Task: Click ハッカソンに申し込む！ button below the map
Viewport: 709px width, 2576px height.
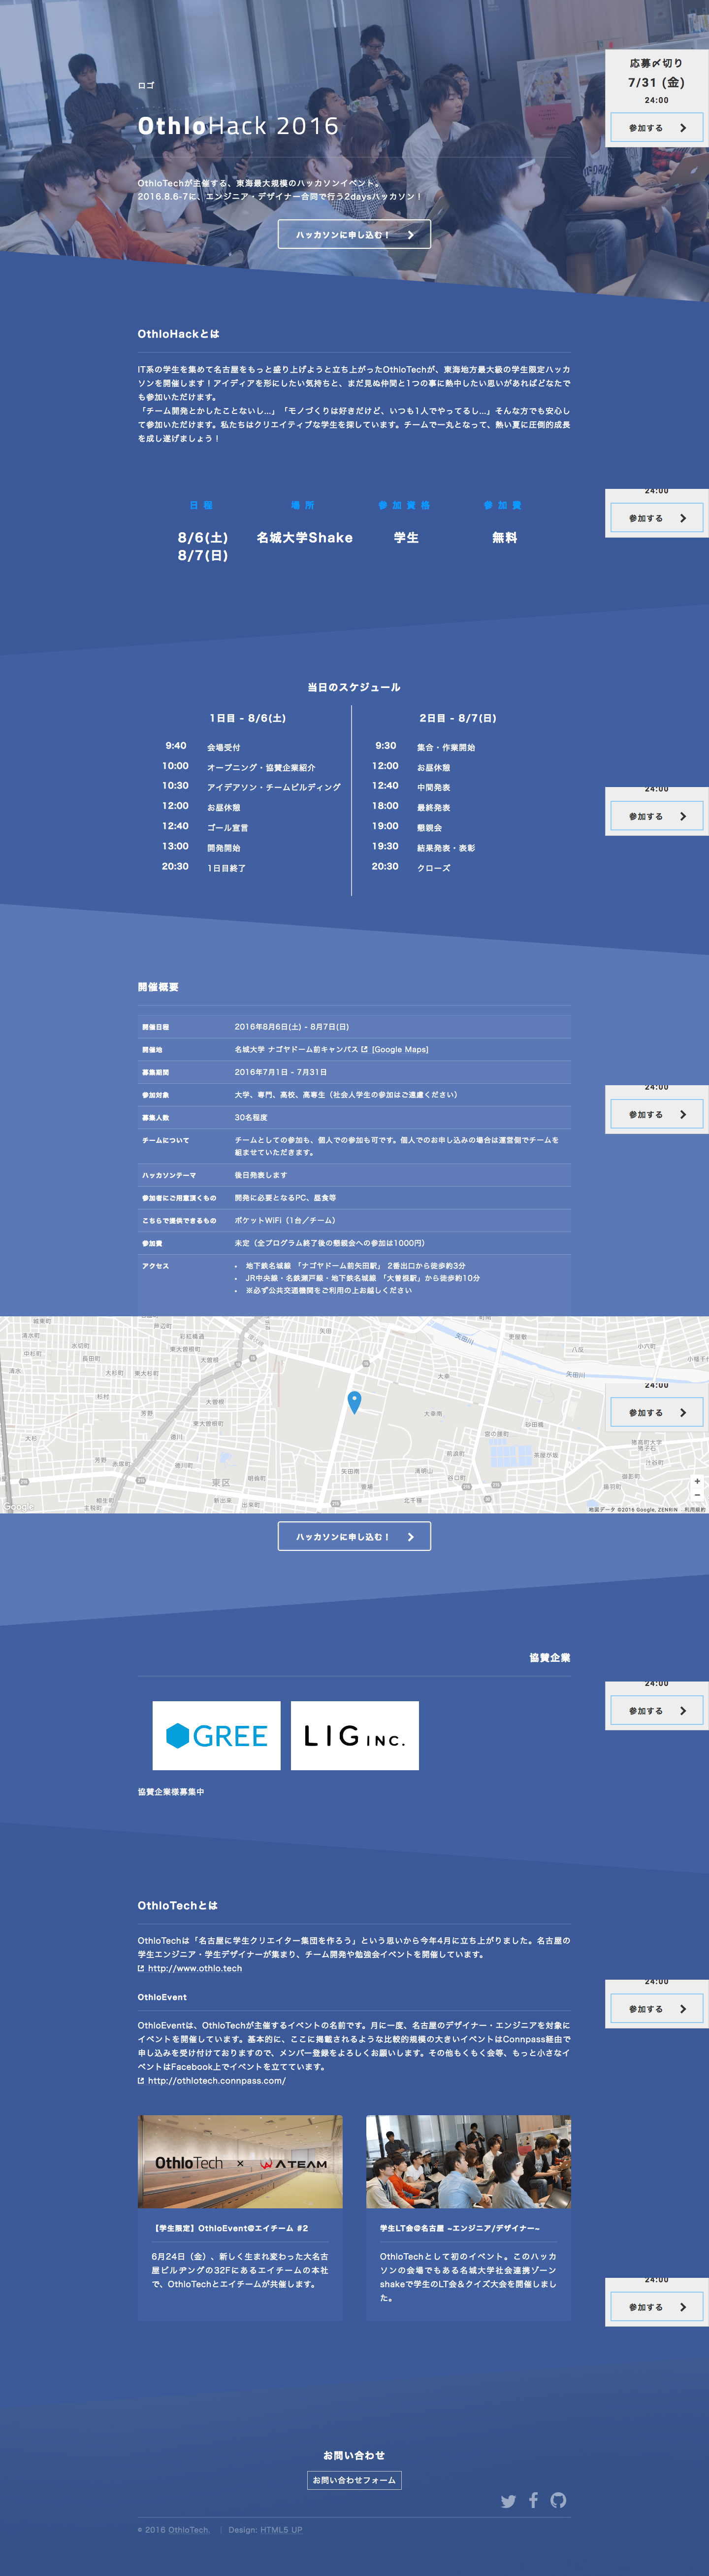Action: [x=354, y=1536]
